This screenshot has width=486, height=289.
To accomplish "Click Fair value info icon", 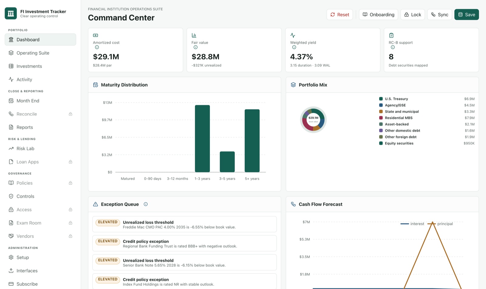I will (196, 47).
